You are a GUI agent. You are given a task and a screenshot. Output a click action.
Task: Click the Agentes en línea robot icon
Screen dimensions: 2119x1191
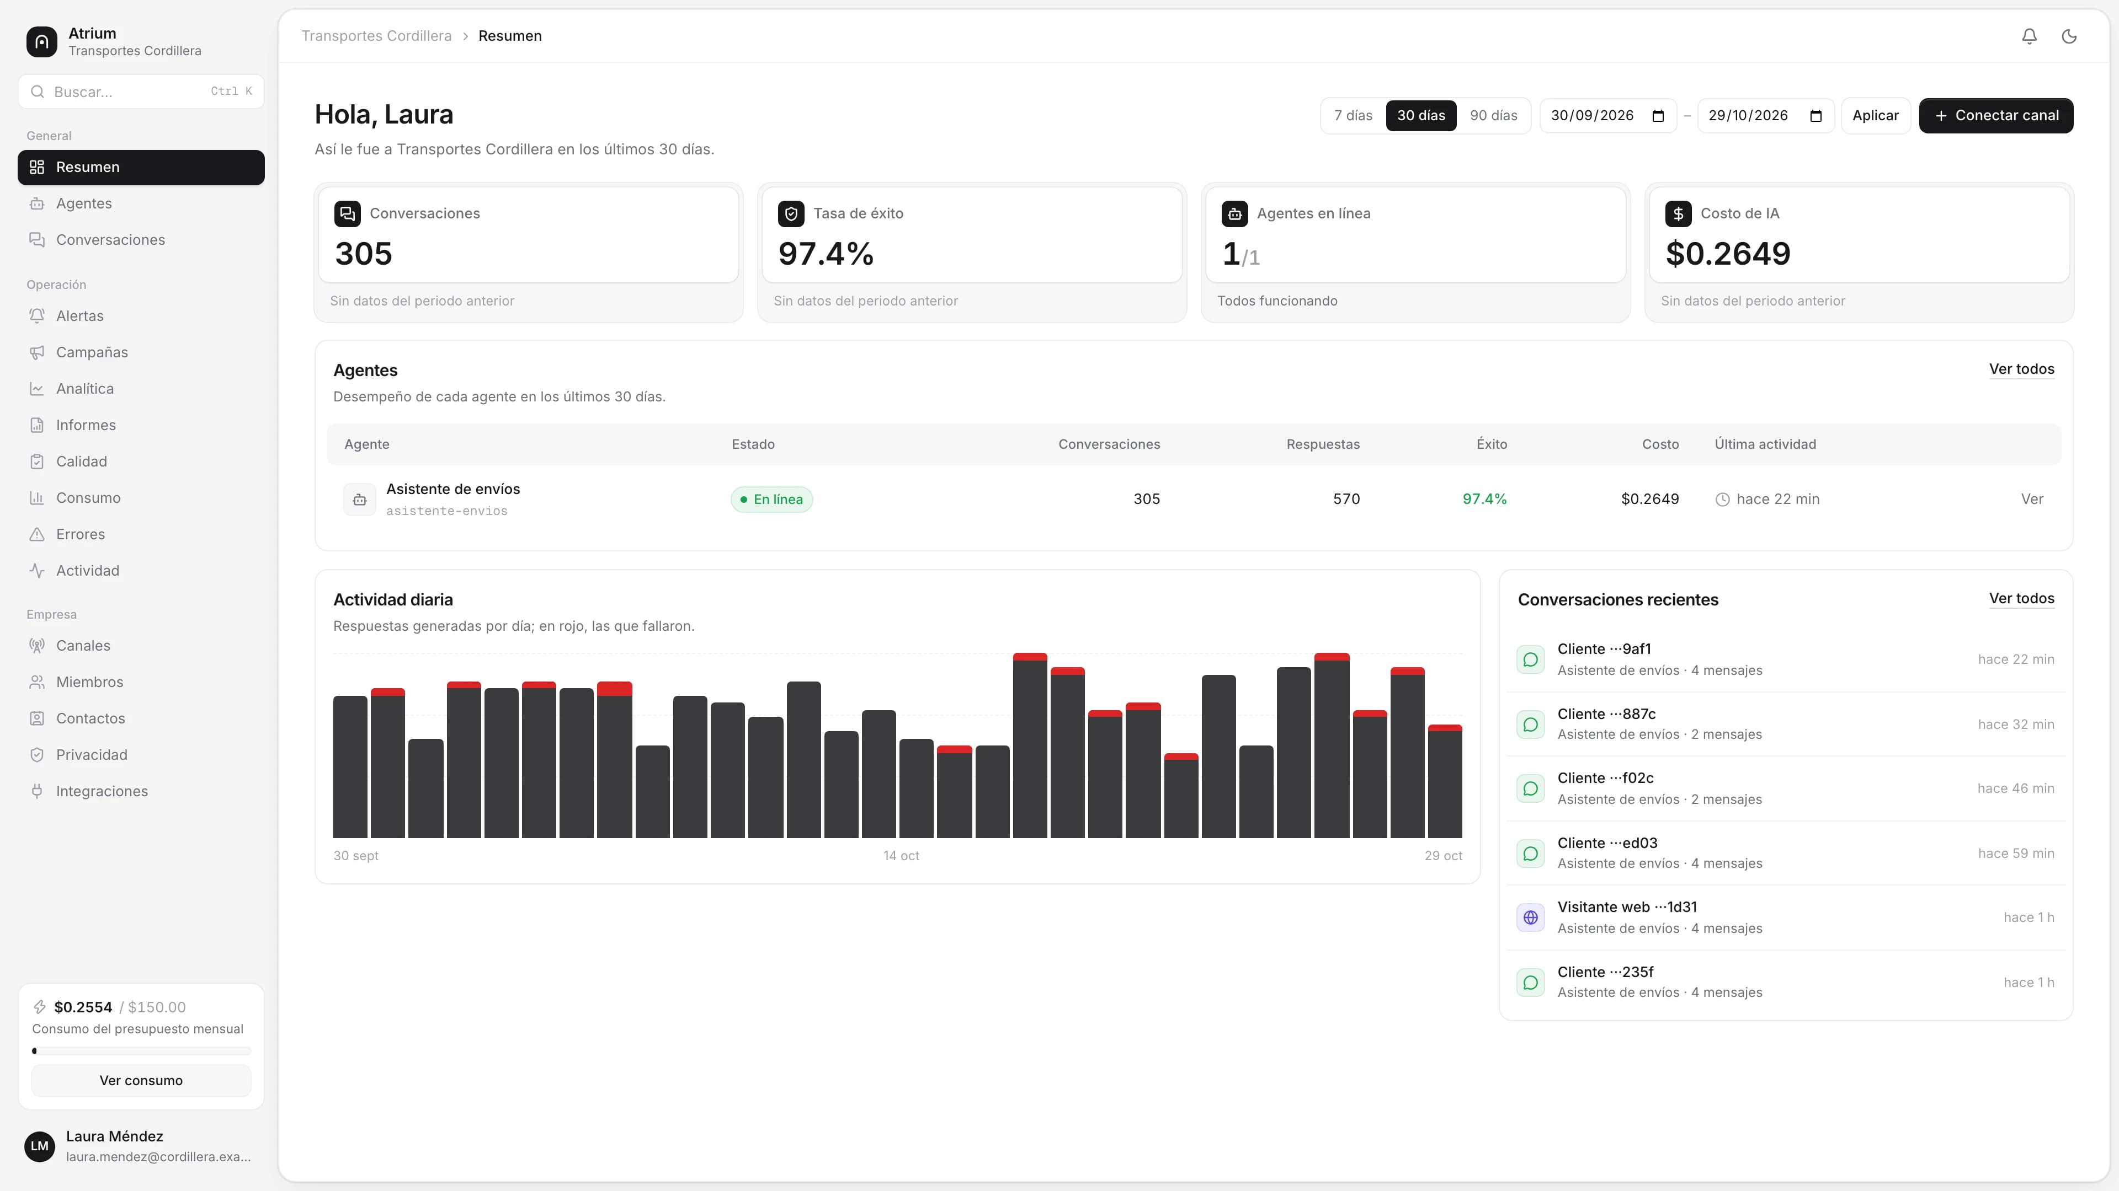[x=1235, y=214]
